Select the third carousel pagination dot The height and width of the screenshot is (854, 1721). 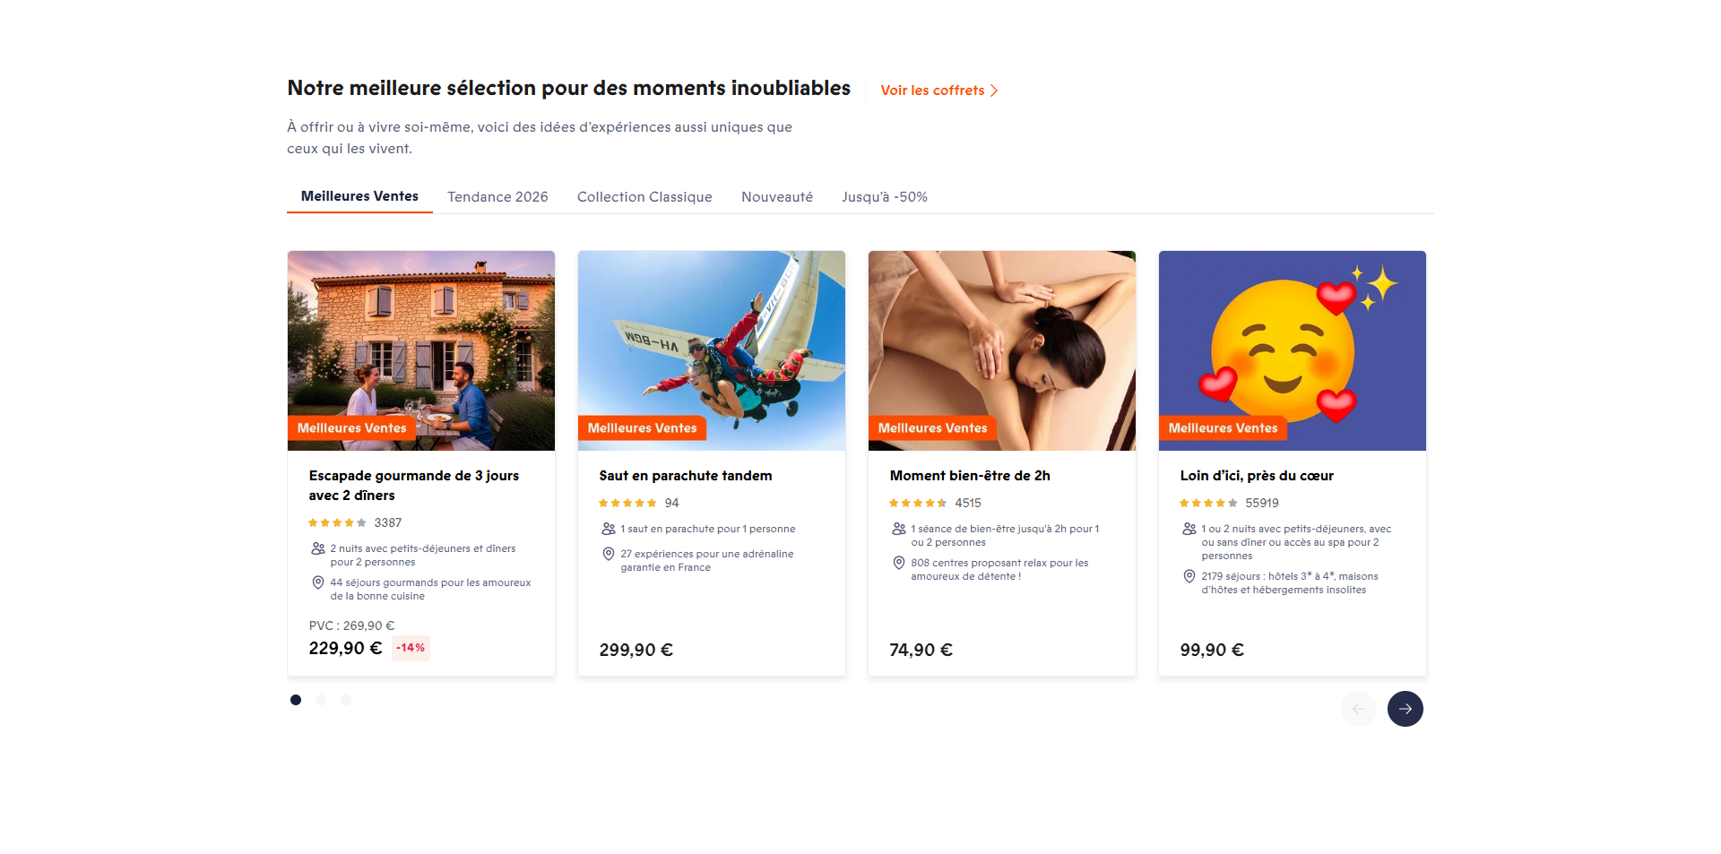[x=346, y=700]
